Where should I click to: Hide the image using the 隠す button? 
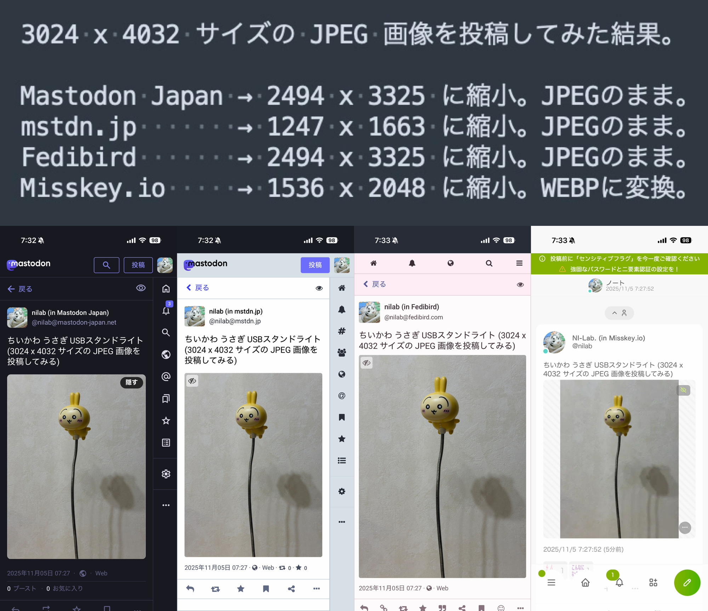click(132, 383)
